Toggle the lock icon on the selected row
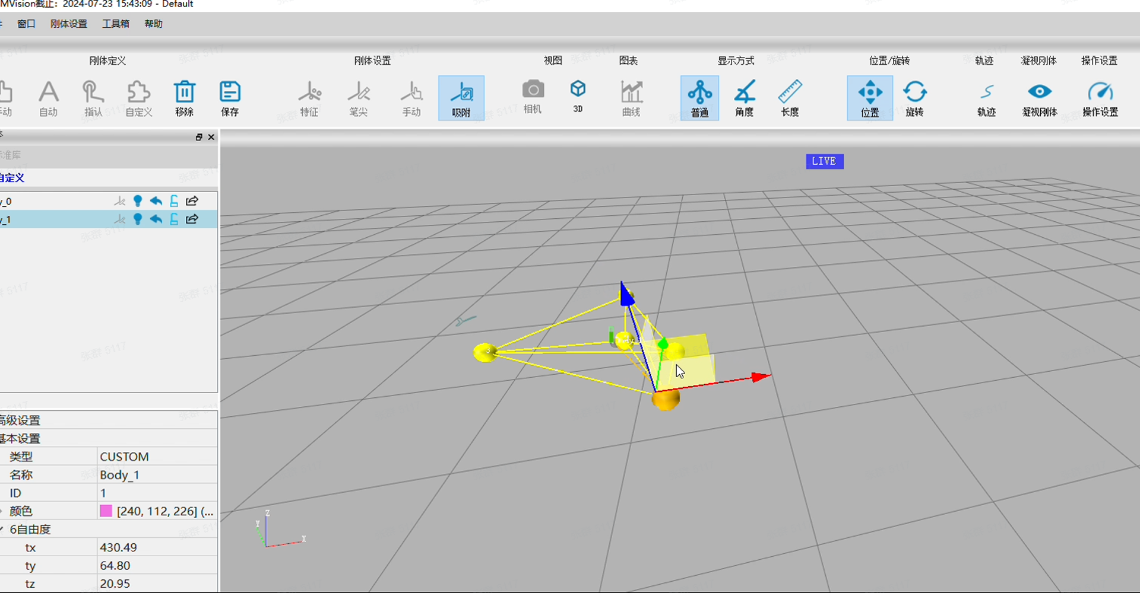Image resolution: width=1140 pixels, height=593 pixels. [x=174, y=219]
